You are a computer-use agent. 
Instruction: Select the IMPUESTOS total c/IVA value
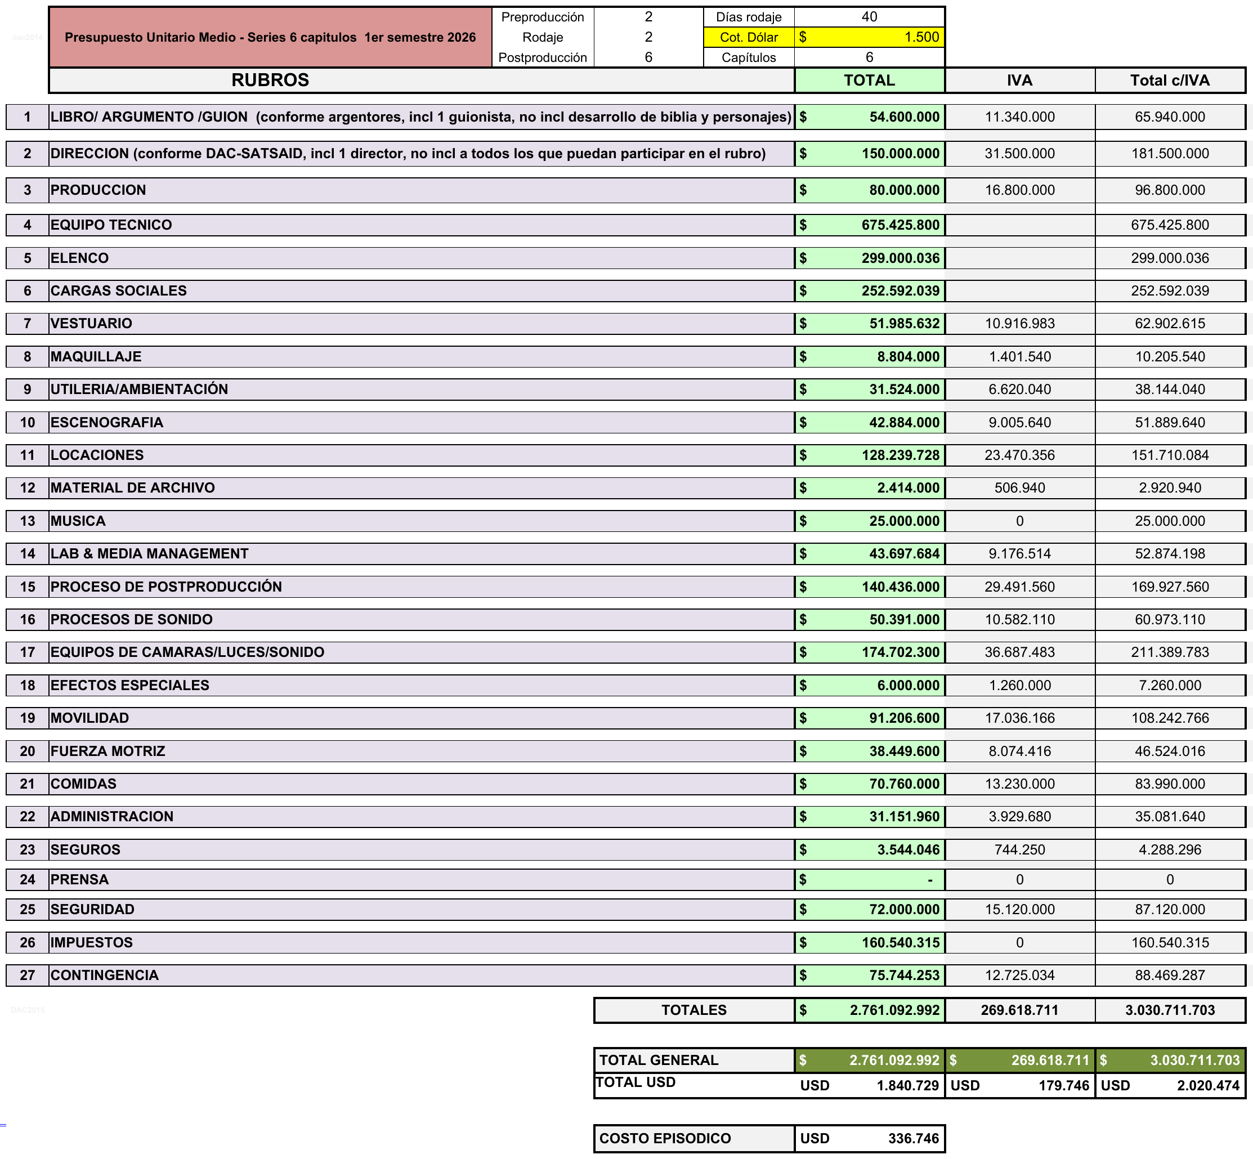pyautogui.click(x=1169, y=943)
